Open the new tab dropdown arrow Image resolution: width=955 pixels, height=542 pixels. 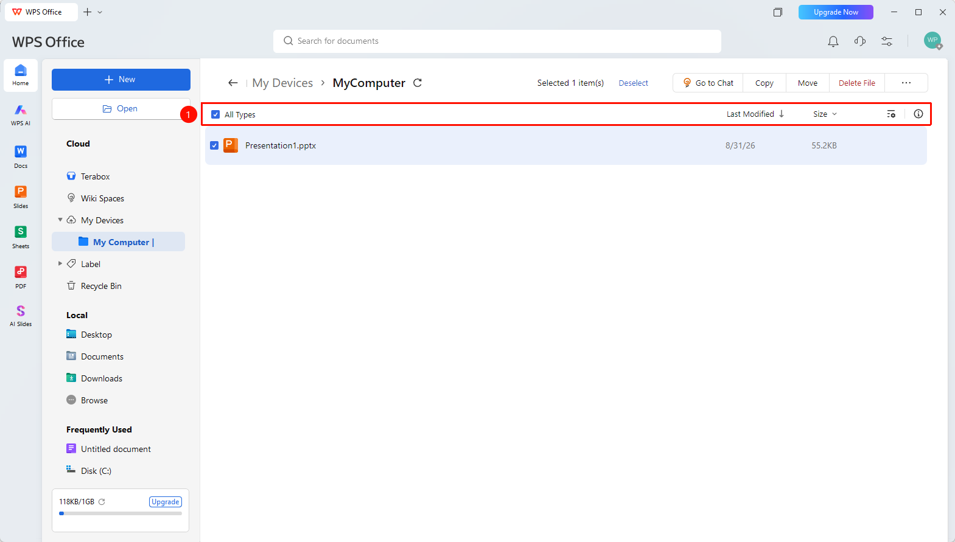tap(100, 12)
